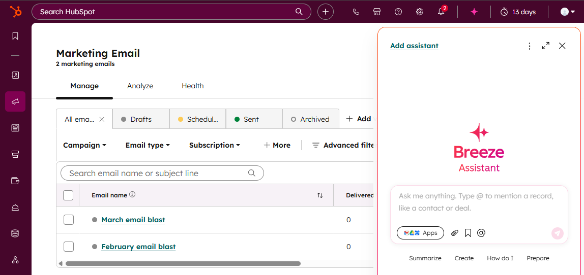584x275 pixels.
Task: Tick the select-all emails checkbox
Action: pyautogui.click(x=68, y=195)
